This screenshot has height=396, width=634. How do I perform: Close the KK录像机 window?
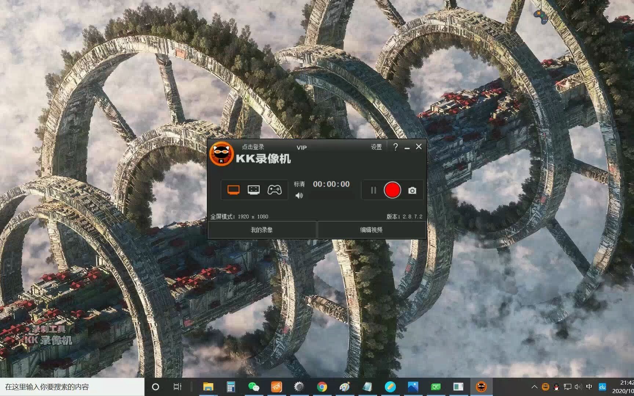419,146
